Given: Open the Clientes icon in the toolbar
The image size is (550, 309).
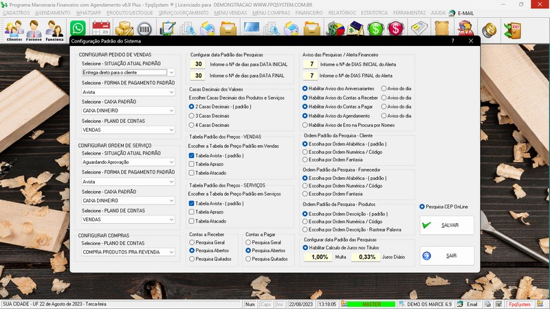Looking at the screenshot, I should [14, 30].
